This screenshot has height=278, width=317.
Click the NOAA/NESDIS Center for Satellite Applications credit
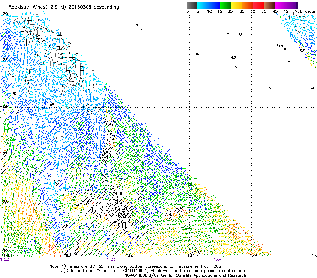coord(185,275)
